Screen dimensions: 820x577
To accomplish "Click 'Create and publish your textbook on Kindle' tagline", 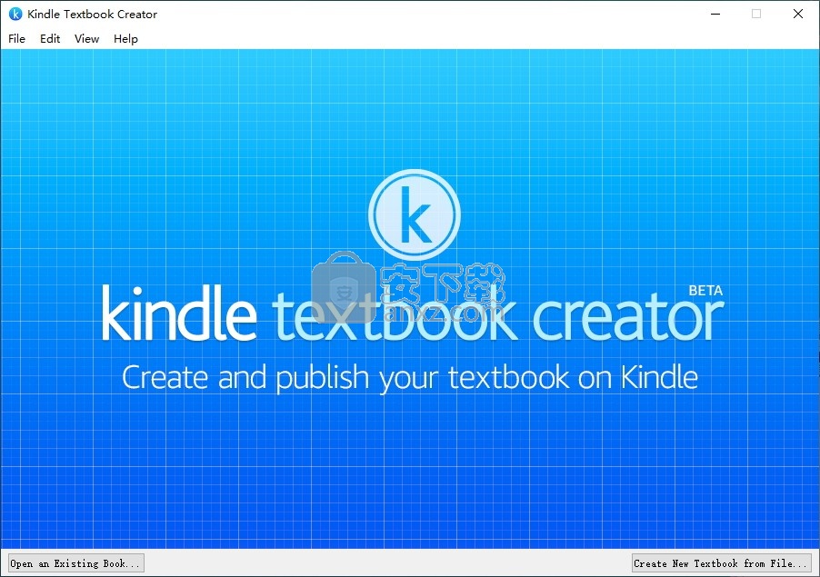I will (410, 377).
